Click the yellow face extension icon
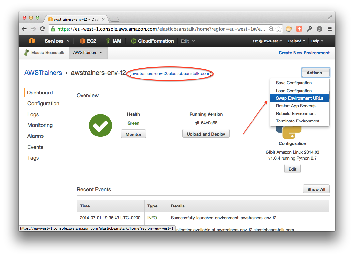The height and width of the screenshot is (257, 354). pos(289,29)
